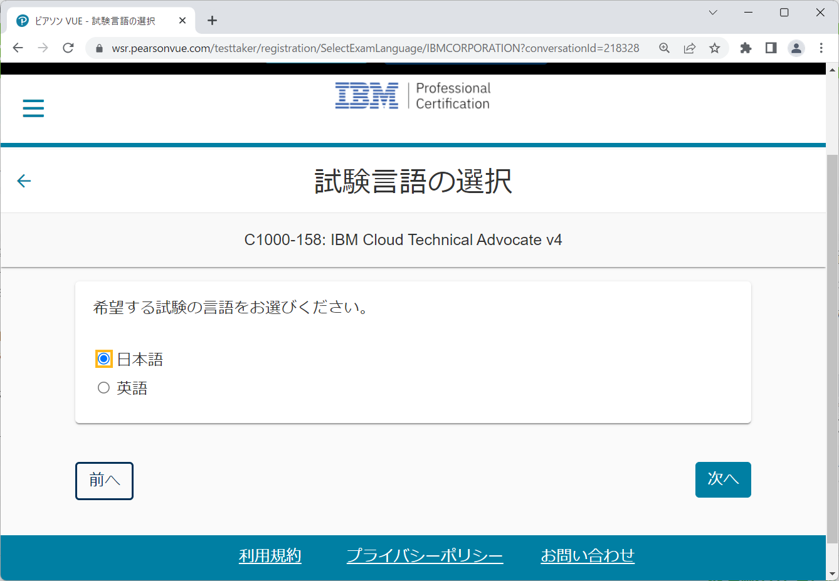Click the back arrow above the page title
The image size is (839, 581).
23,181
